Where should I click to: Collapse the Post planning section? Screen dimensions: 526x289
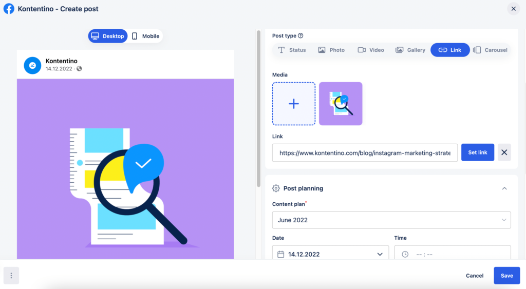[504, 188]
